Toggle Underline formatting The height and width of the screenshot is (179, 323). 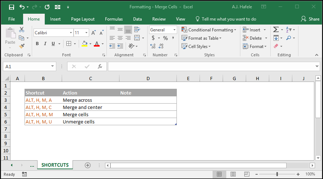pyautogui.click(x=53, y=43)
